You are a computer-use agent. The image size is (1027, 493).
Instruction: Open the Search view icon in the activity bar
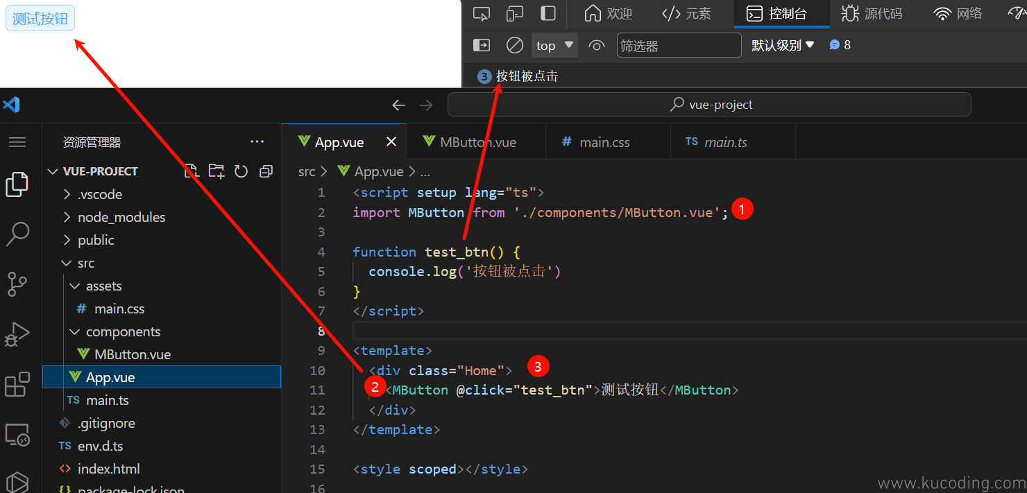pos(17,234)
